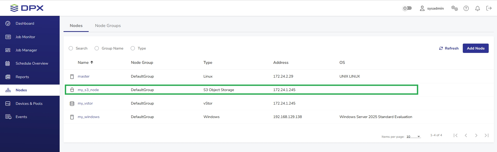Click the vStor database icon for my_vstor
Screen dimensions: 497x152
tap(72, 103)
